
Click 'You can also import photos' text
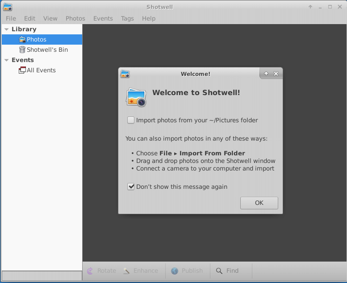click(196, 139)
